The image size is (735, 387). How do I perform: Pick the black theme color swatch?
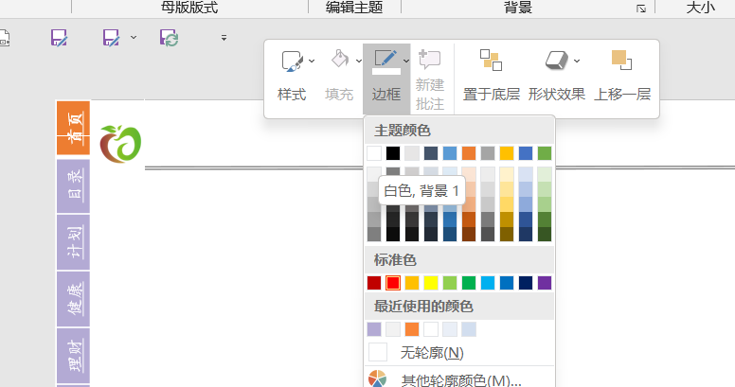pos(393,153)
